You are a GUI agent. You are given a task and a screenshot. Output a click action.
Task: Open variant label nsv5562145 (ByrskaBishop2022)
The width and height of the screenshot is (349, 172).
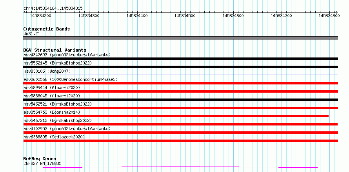58,63
